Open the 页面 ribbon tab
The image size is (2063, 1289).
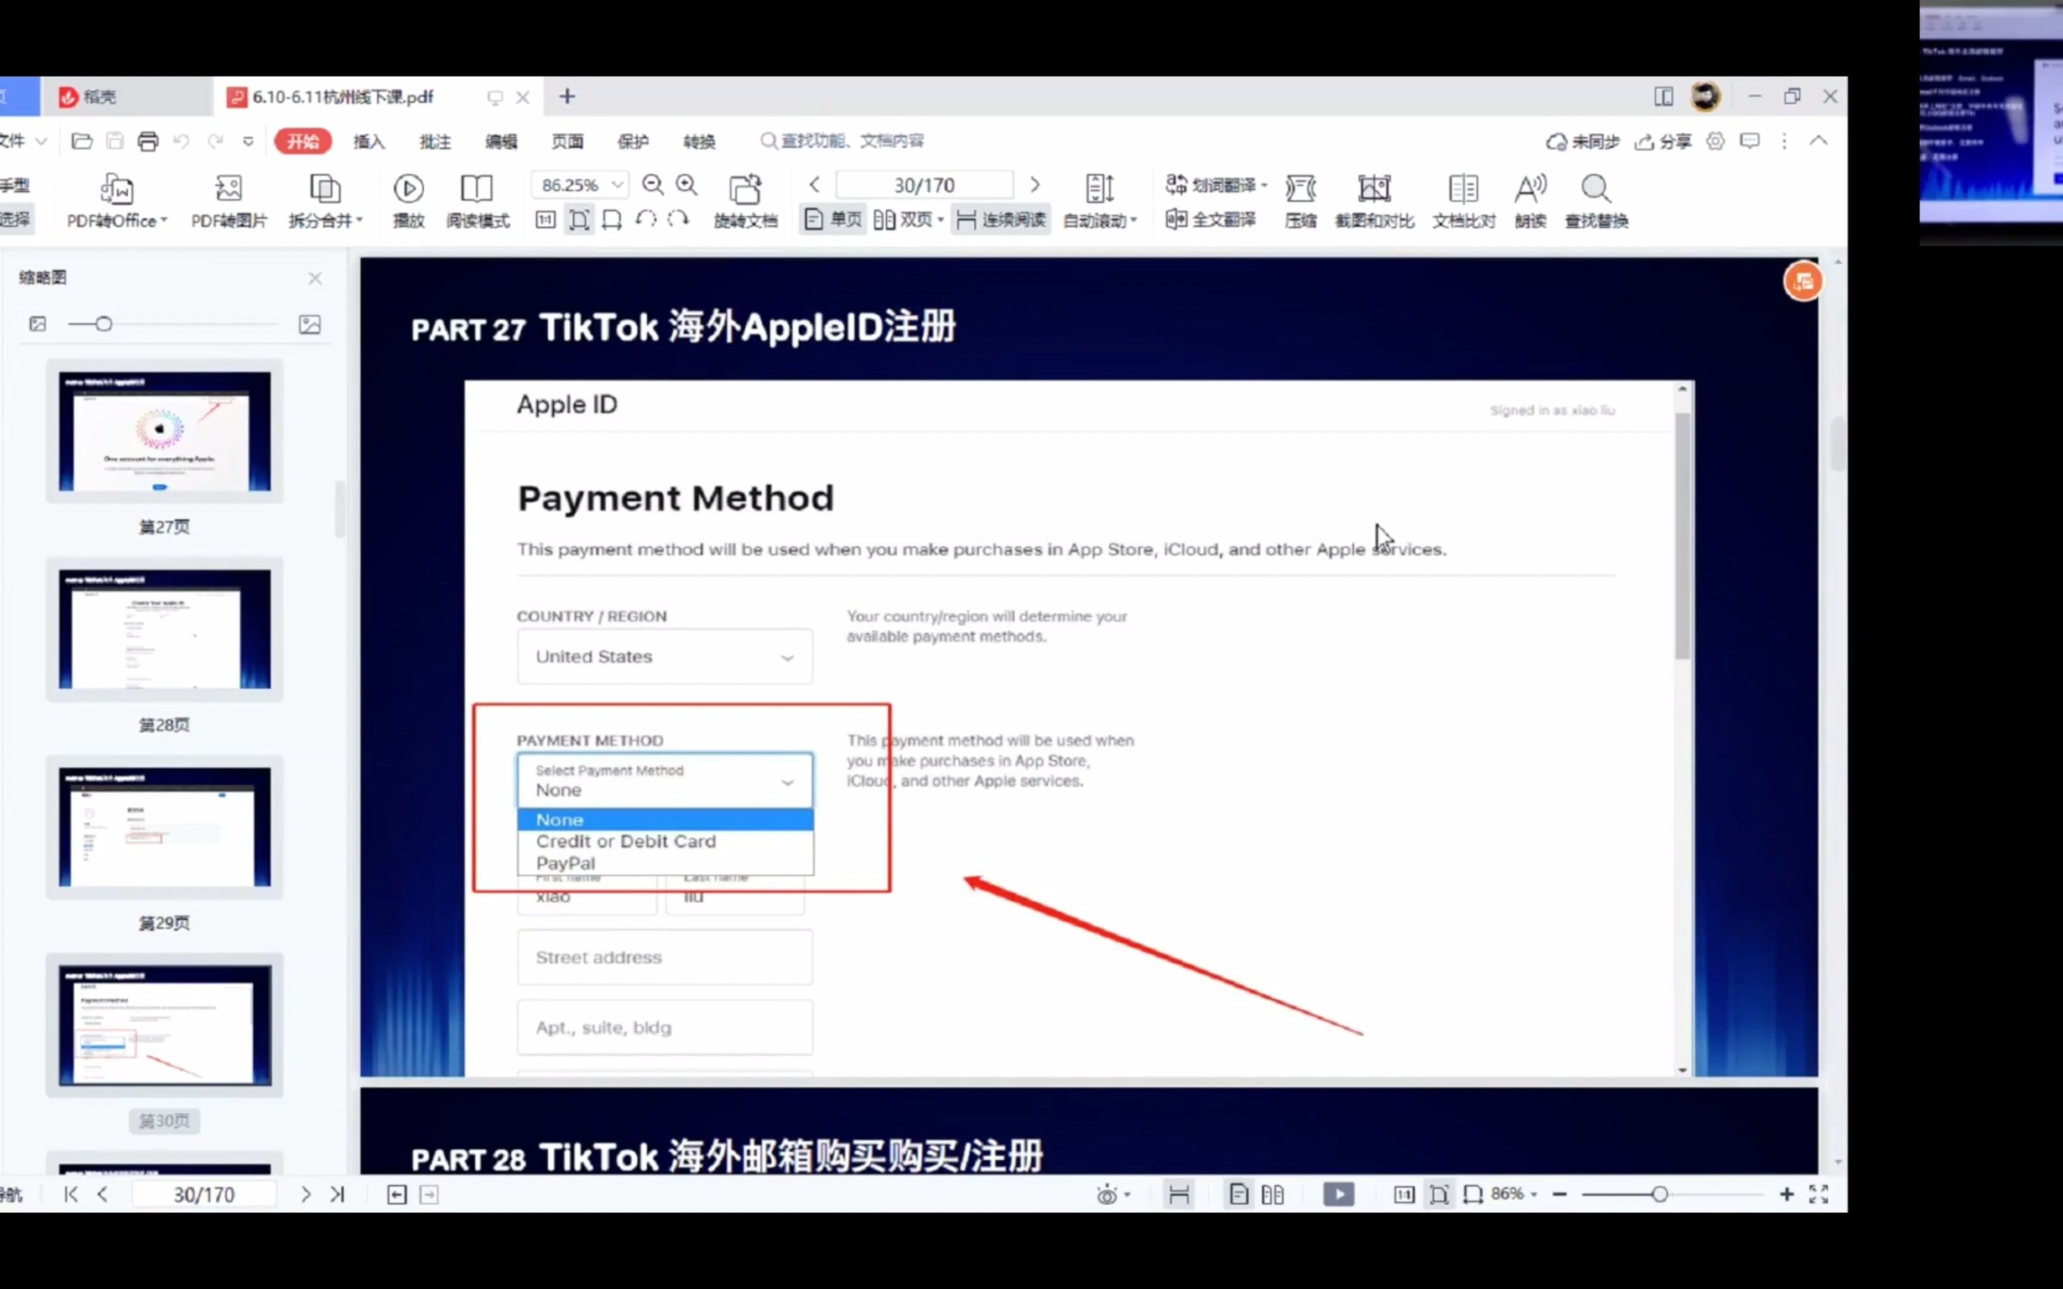[567, 141]
